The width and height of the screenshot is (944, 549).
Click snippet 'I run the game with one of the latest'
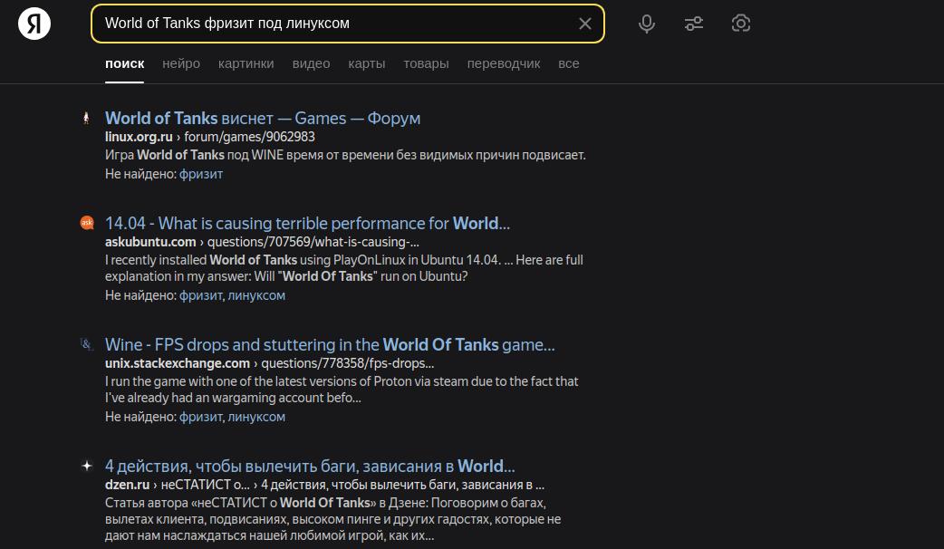[x=342, y=390]
